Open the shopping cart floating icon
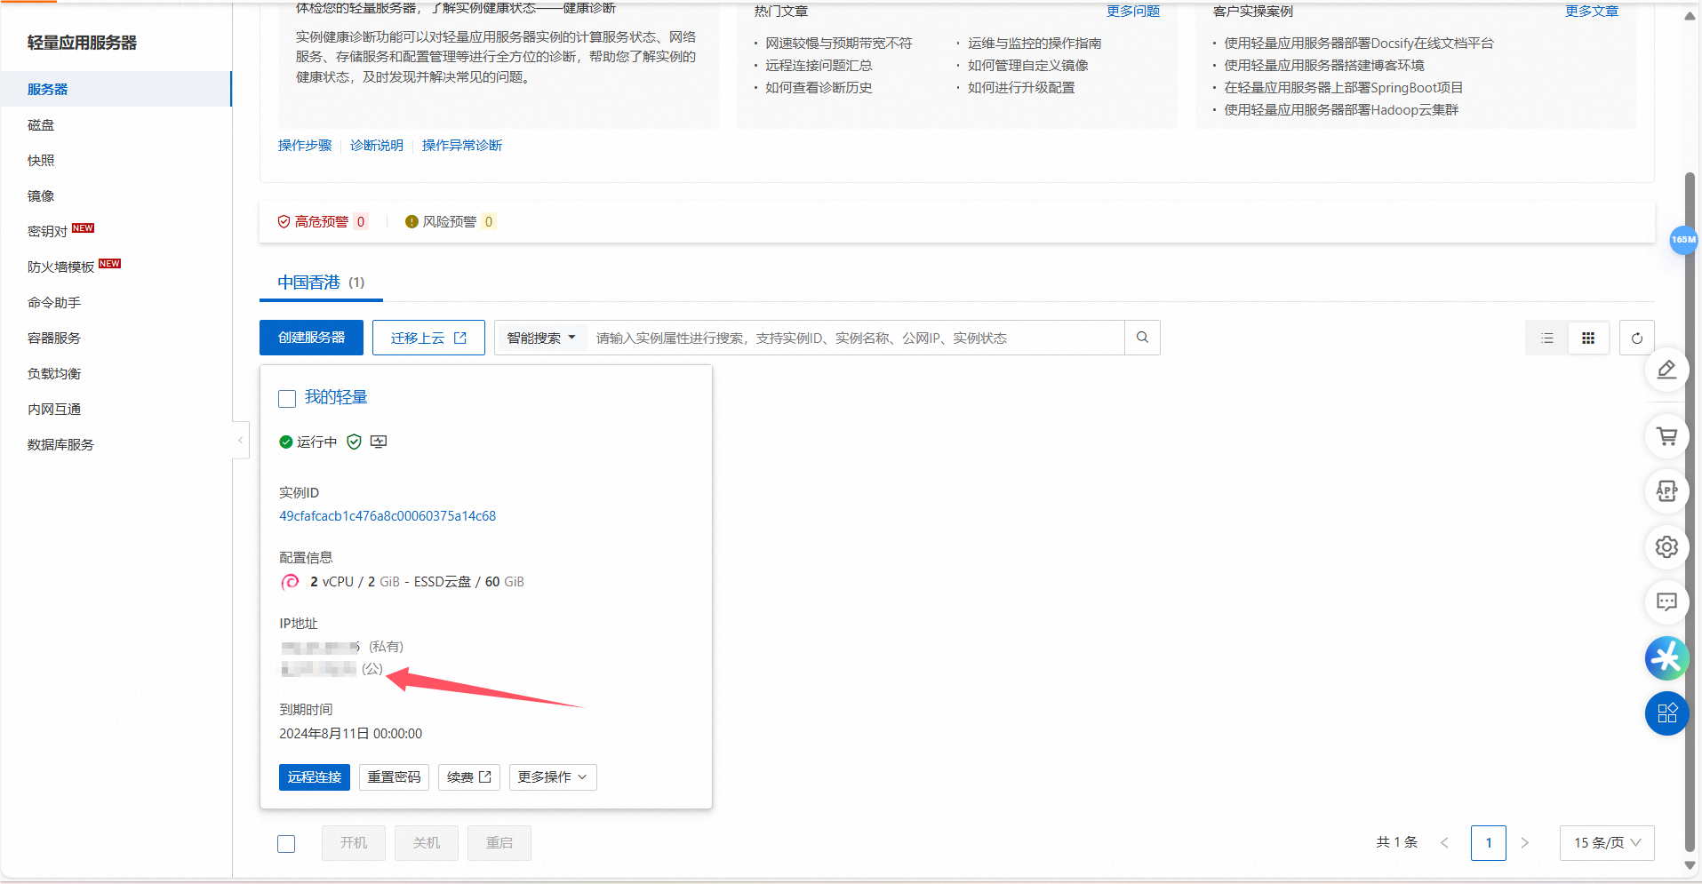1702x884 pixels. click(1666, 436)
